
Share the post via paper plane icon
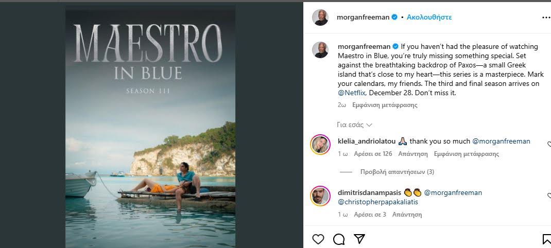click(359, 239)
